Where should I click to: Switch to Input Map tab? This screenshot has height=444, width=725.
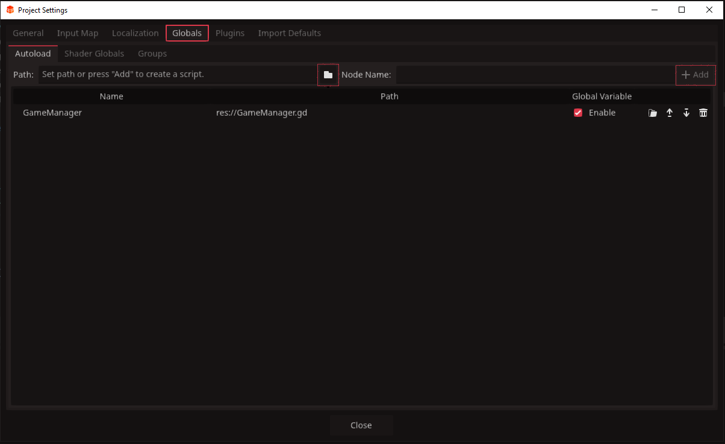pos(78,33)
